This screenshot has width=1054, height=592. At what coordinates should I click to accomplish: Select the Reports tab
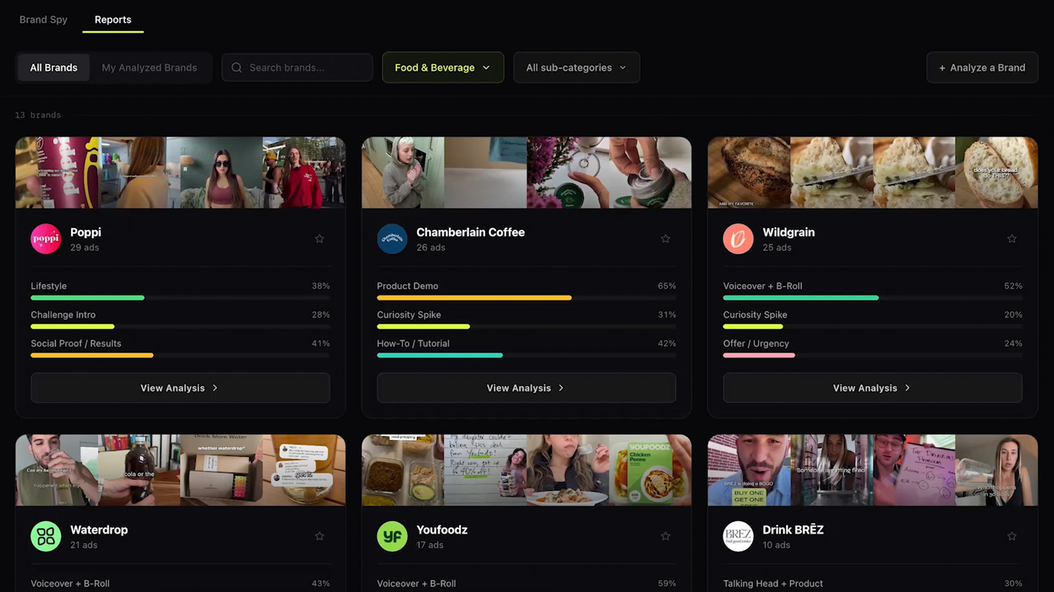point(113,20)
